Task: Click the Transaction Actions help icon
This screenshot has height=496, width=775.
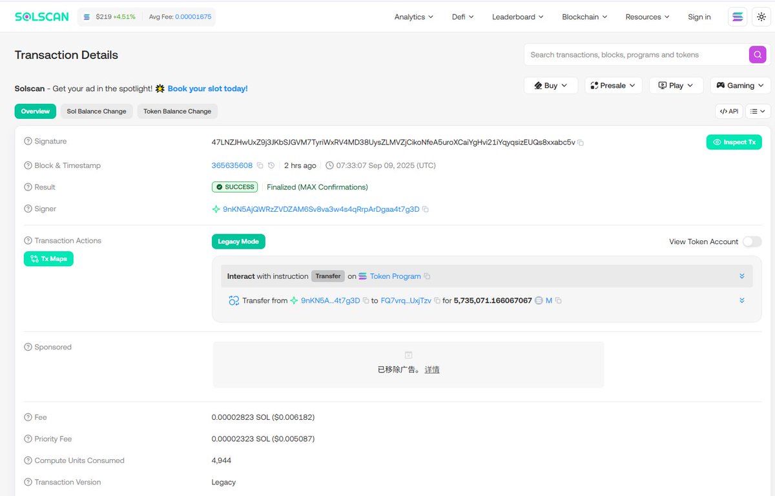Action: click(28, 241)
